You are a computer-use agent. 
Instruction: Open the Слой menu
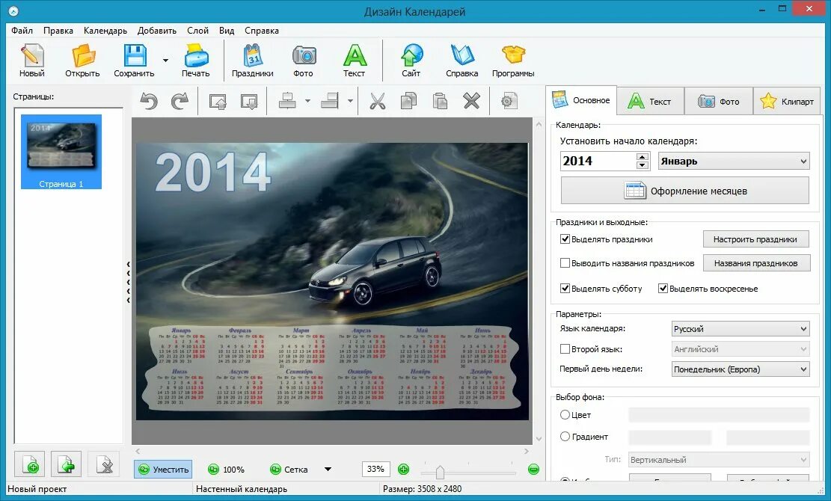tap(197, 30)
